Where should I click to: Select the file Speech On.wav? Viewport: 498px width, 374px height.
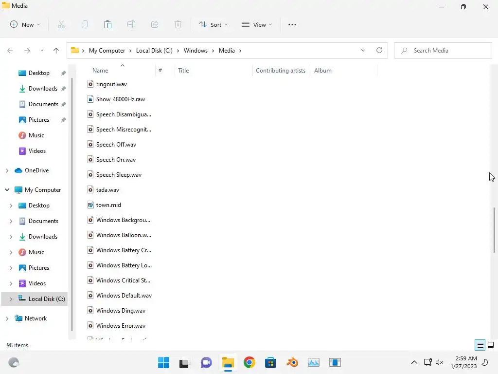coord(116,160)
